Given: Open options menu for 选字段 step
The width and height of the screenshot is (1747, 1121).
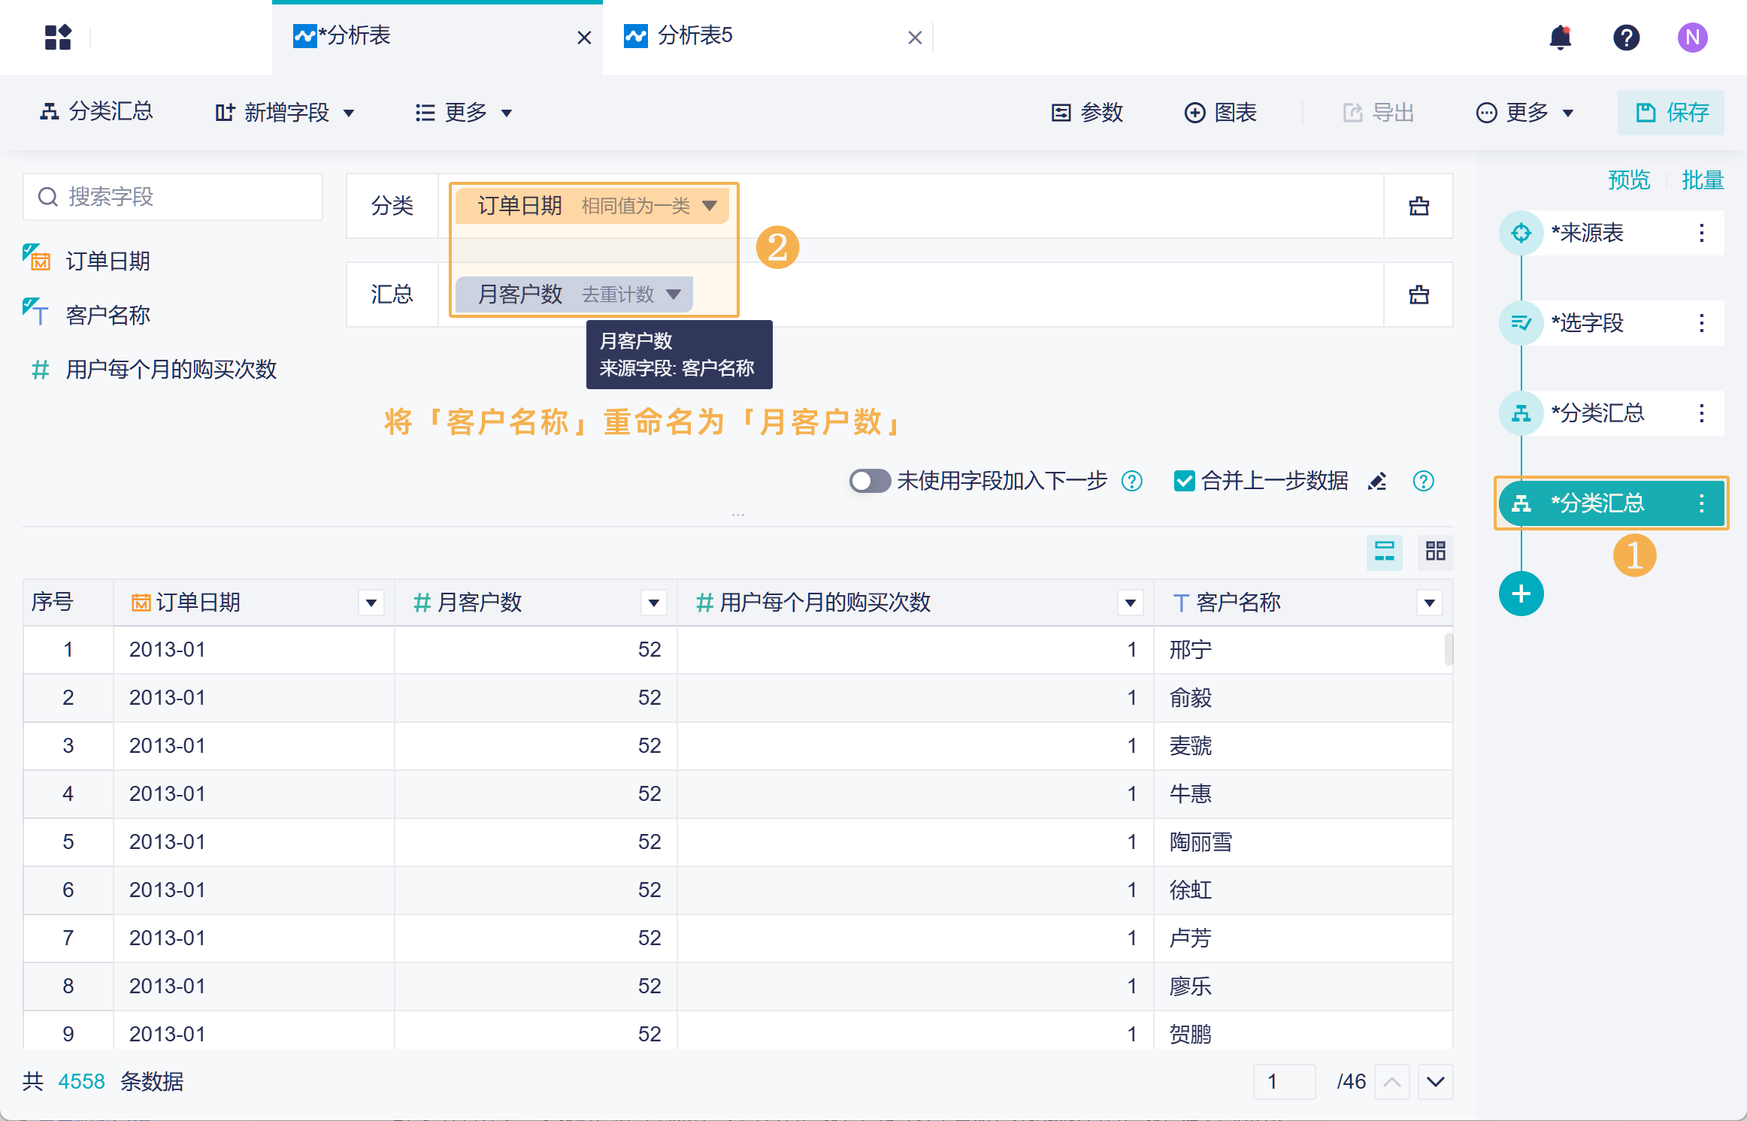Looking at the screenshot, I should pos(1701,323).
